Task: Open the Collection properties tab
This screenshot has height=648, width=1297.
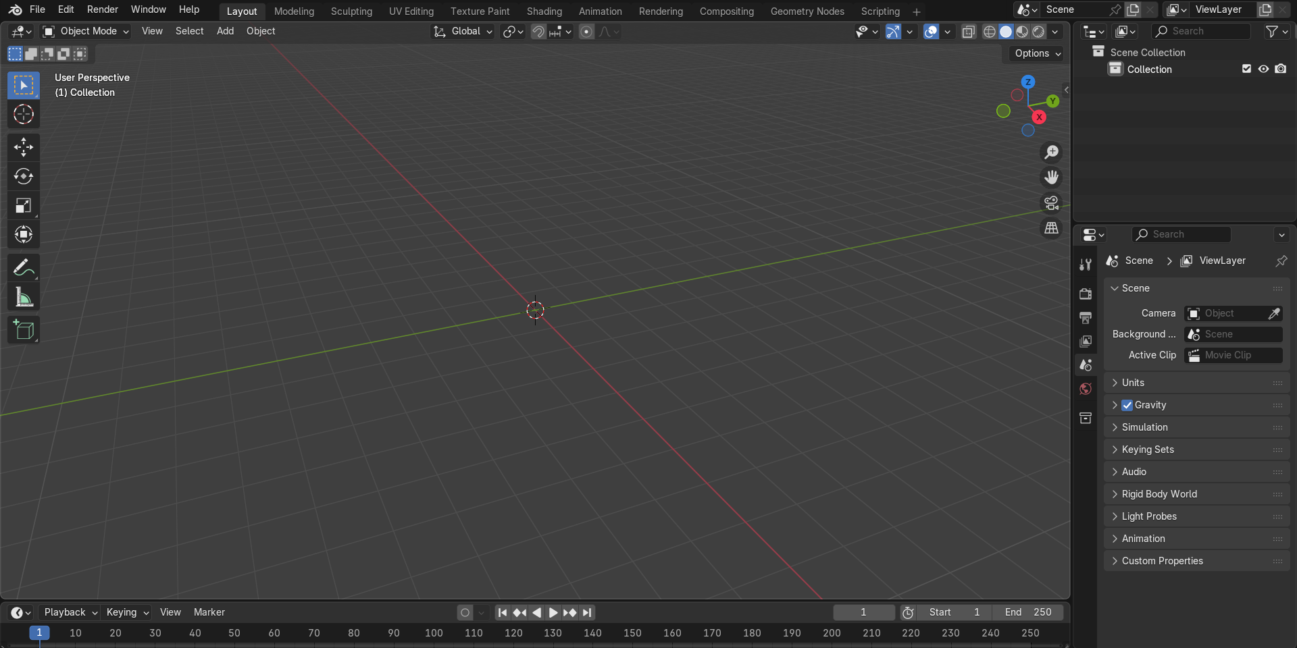Action: click(1086, 418)
